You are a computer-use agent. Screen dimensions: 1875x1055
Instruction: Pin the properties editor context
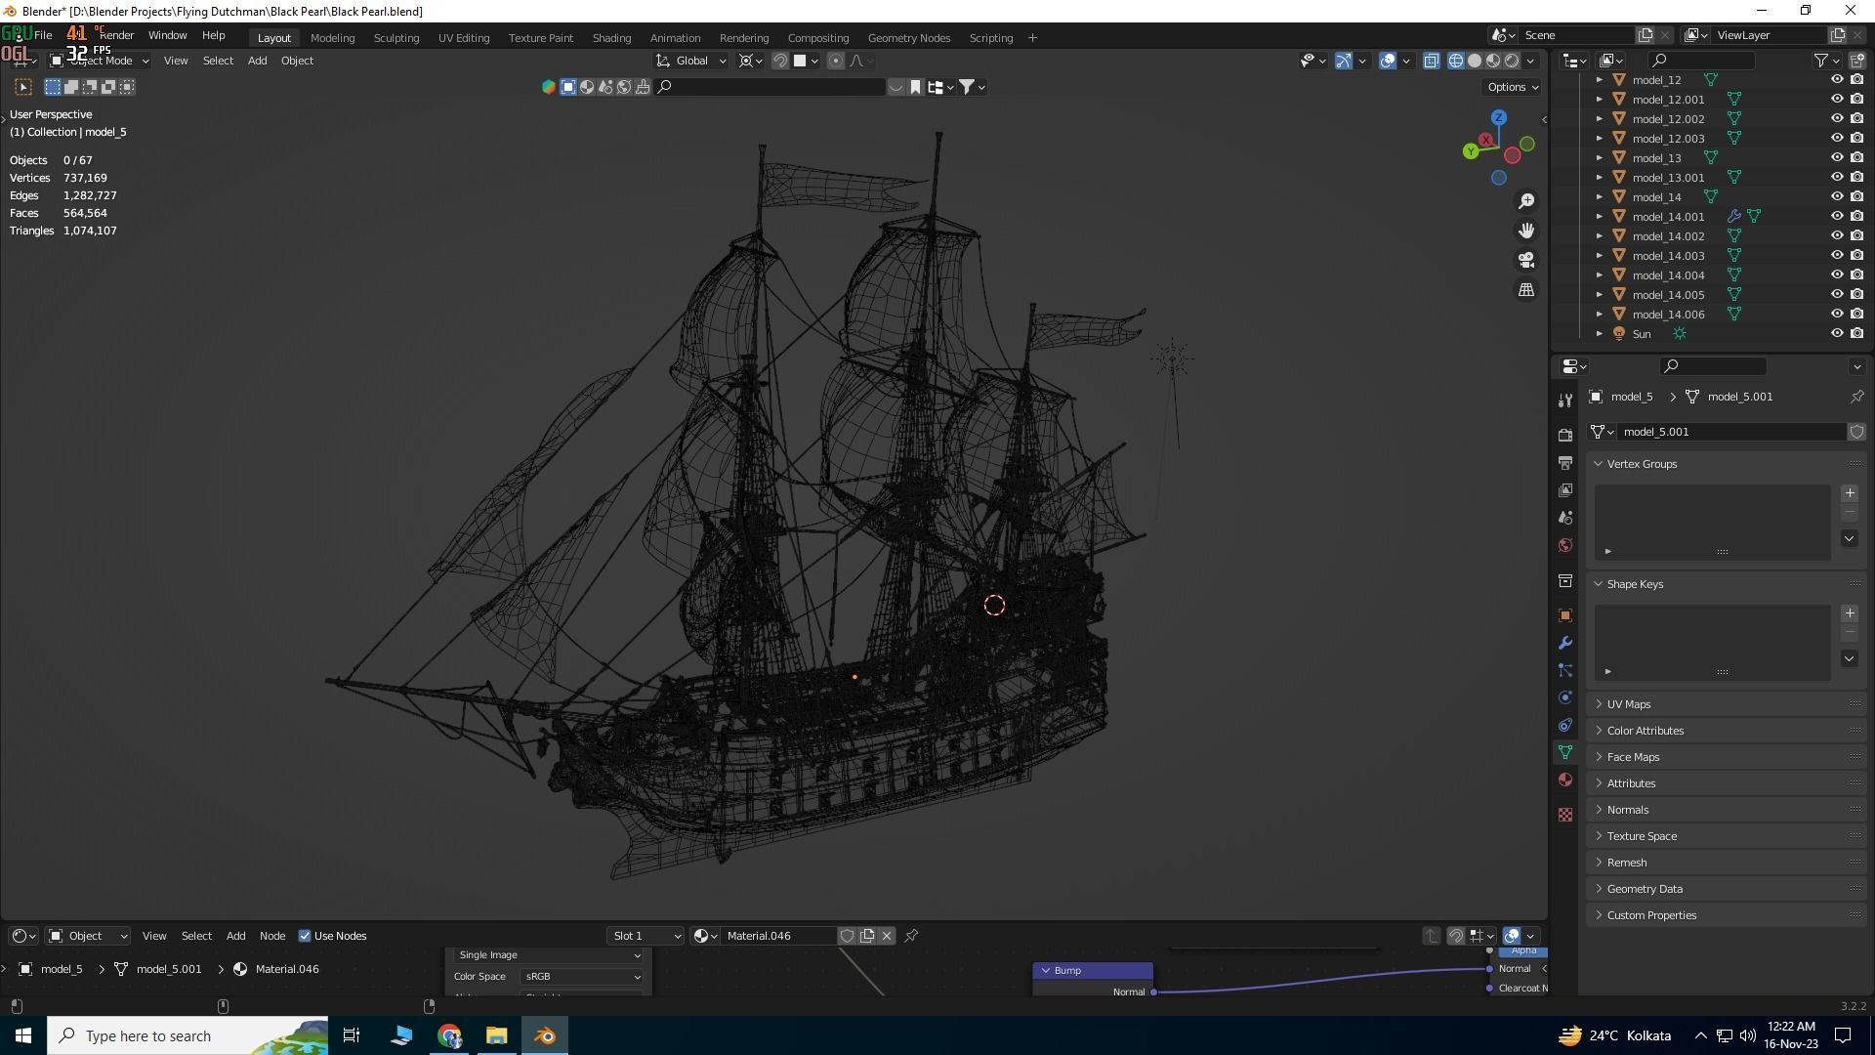tap(1856, 397)
